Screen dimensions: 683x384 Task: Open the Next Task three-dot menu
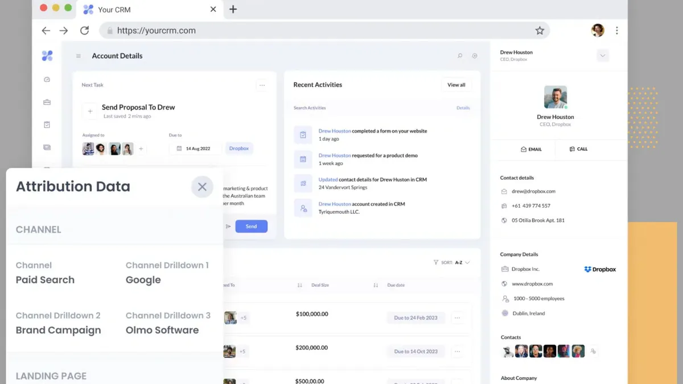[262, 85]
